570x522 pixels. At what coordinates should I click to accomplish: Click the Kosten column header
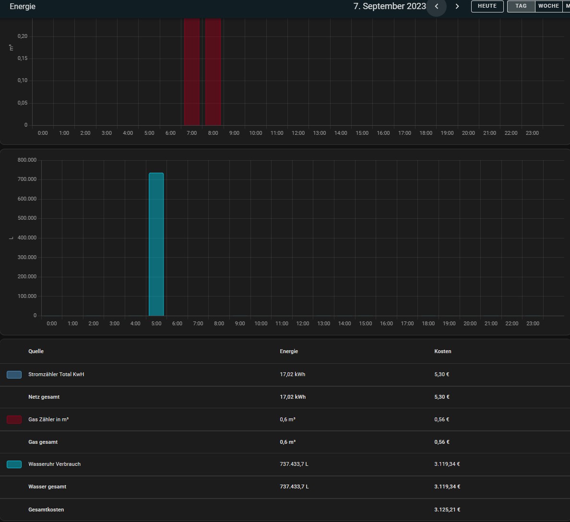click(x=442, y=352)
